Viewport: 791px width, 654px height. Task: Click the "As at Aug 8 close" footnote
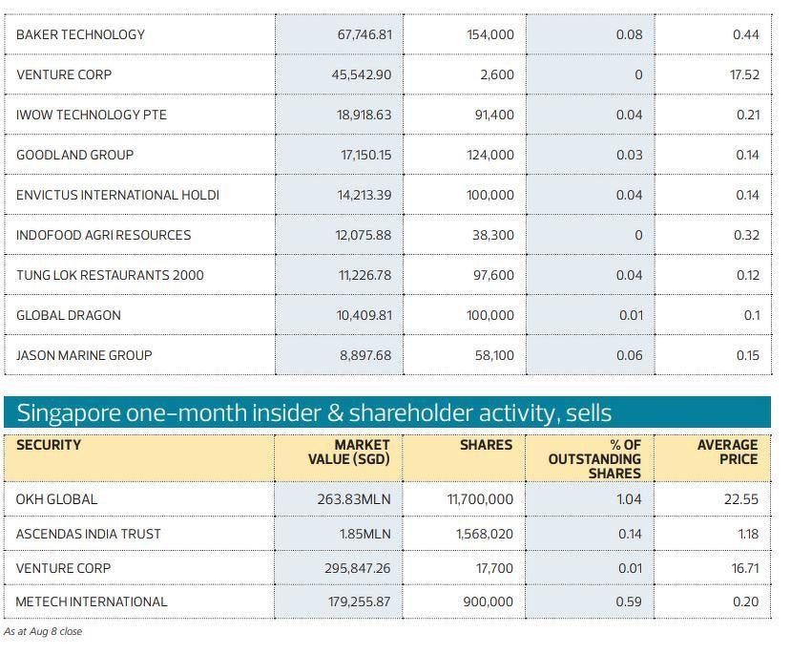click(43, 631)
